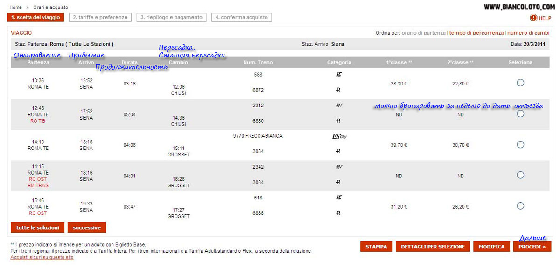560x269 pixels.
Task: Click the RV category icon for train 2342
Action: tap(339, 167)
